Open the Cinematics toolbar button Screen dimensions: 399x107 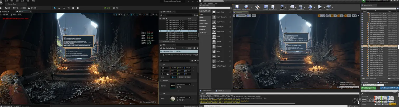(x=301, y=7)
